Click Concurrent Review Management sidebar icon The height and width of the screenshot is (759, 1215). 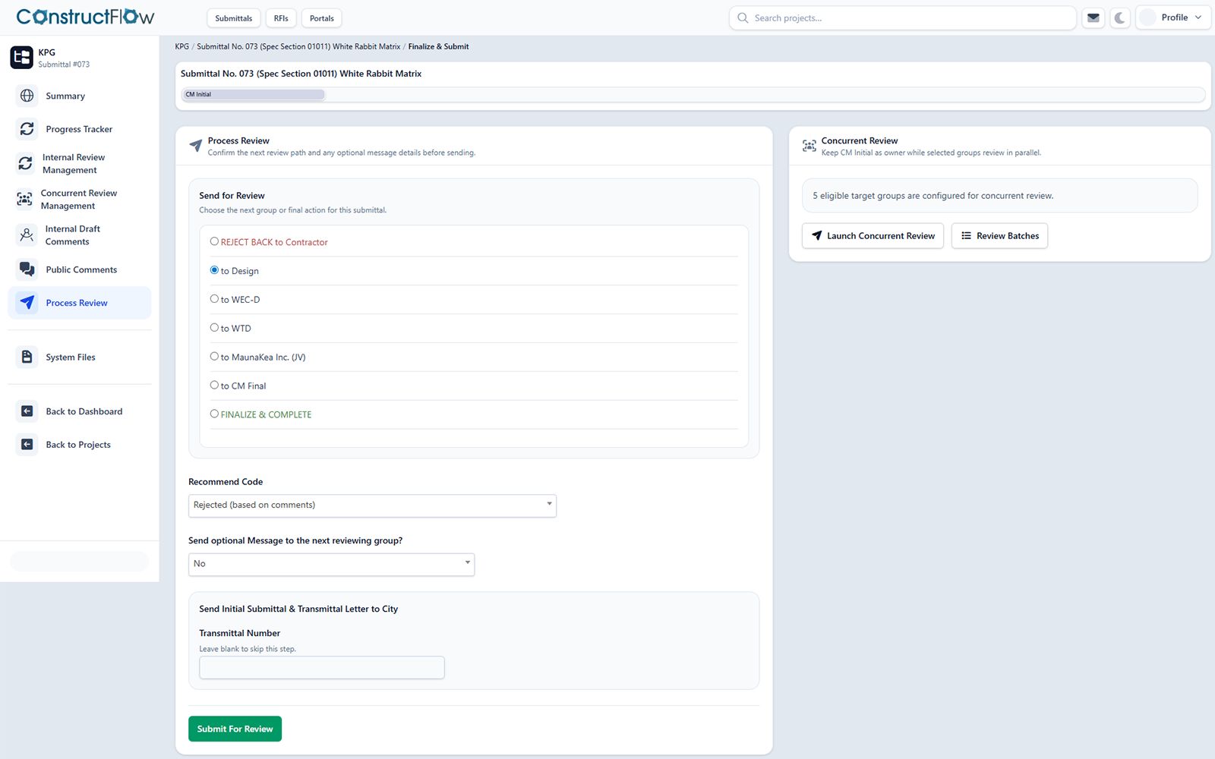coord(25,199)
